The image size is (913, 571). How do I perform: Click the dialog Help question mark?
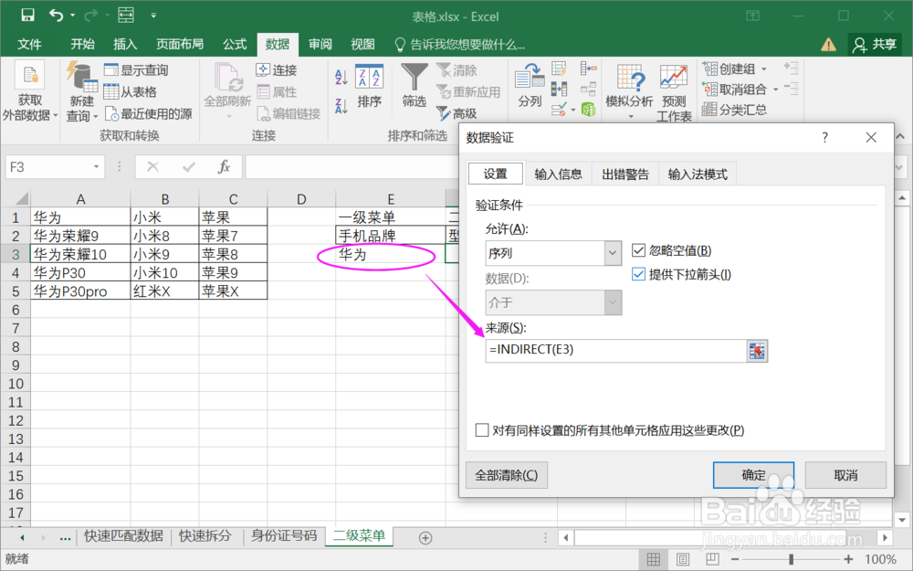click(x=824, y=138)
